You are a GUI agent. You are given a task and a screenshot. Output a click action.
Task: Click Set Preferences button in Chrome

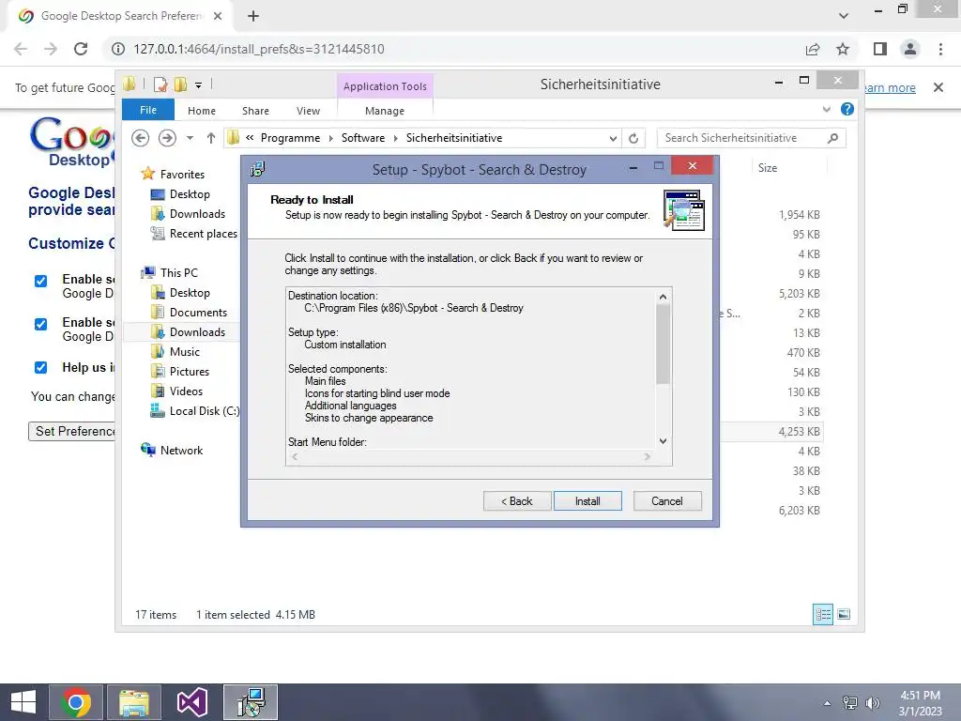72,431
